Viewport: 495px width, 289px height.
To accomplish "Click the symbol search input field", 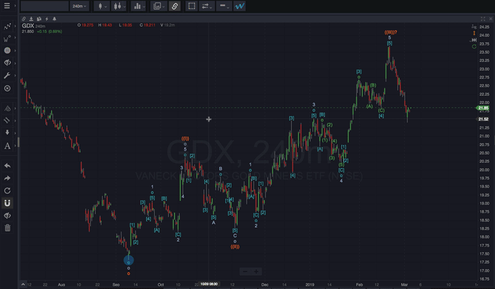I will [45, 6].
